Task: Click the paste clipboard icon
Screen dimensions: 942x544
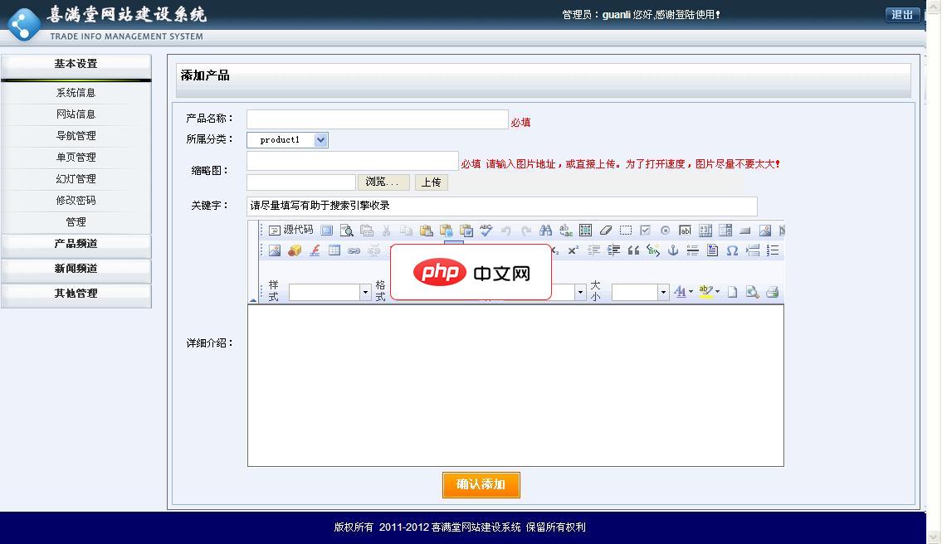Action: pyautogui.click(x=426, y=230)
